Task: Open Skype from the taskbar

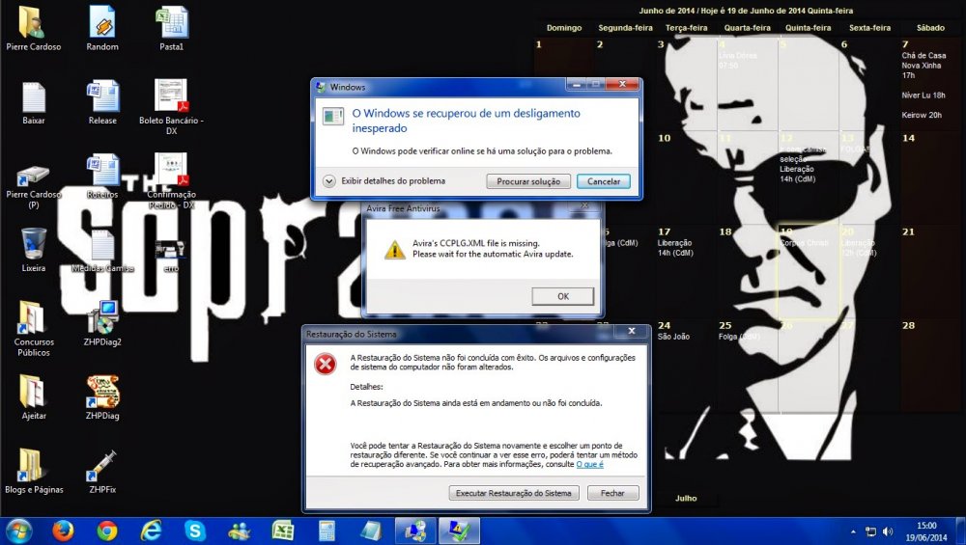Action: (195, 531)
